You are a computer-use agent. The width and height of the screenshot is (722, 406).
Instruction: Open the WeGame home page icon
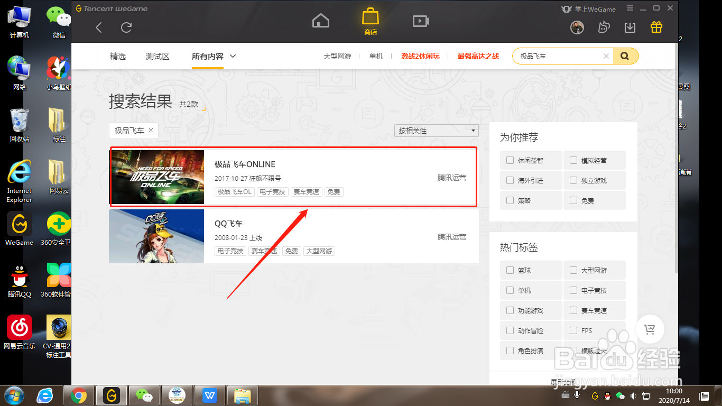click(x=321, y=21)
